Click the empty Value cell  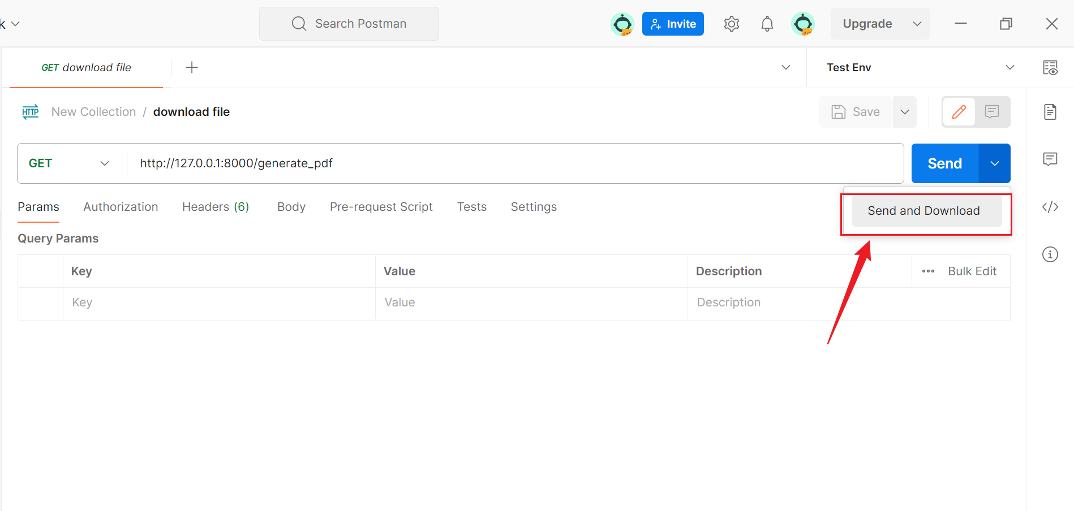click(531, 302)
